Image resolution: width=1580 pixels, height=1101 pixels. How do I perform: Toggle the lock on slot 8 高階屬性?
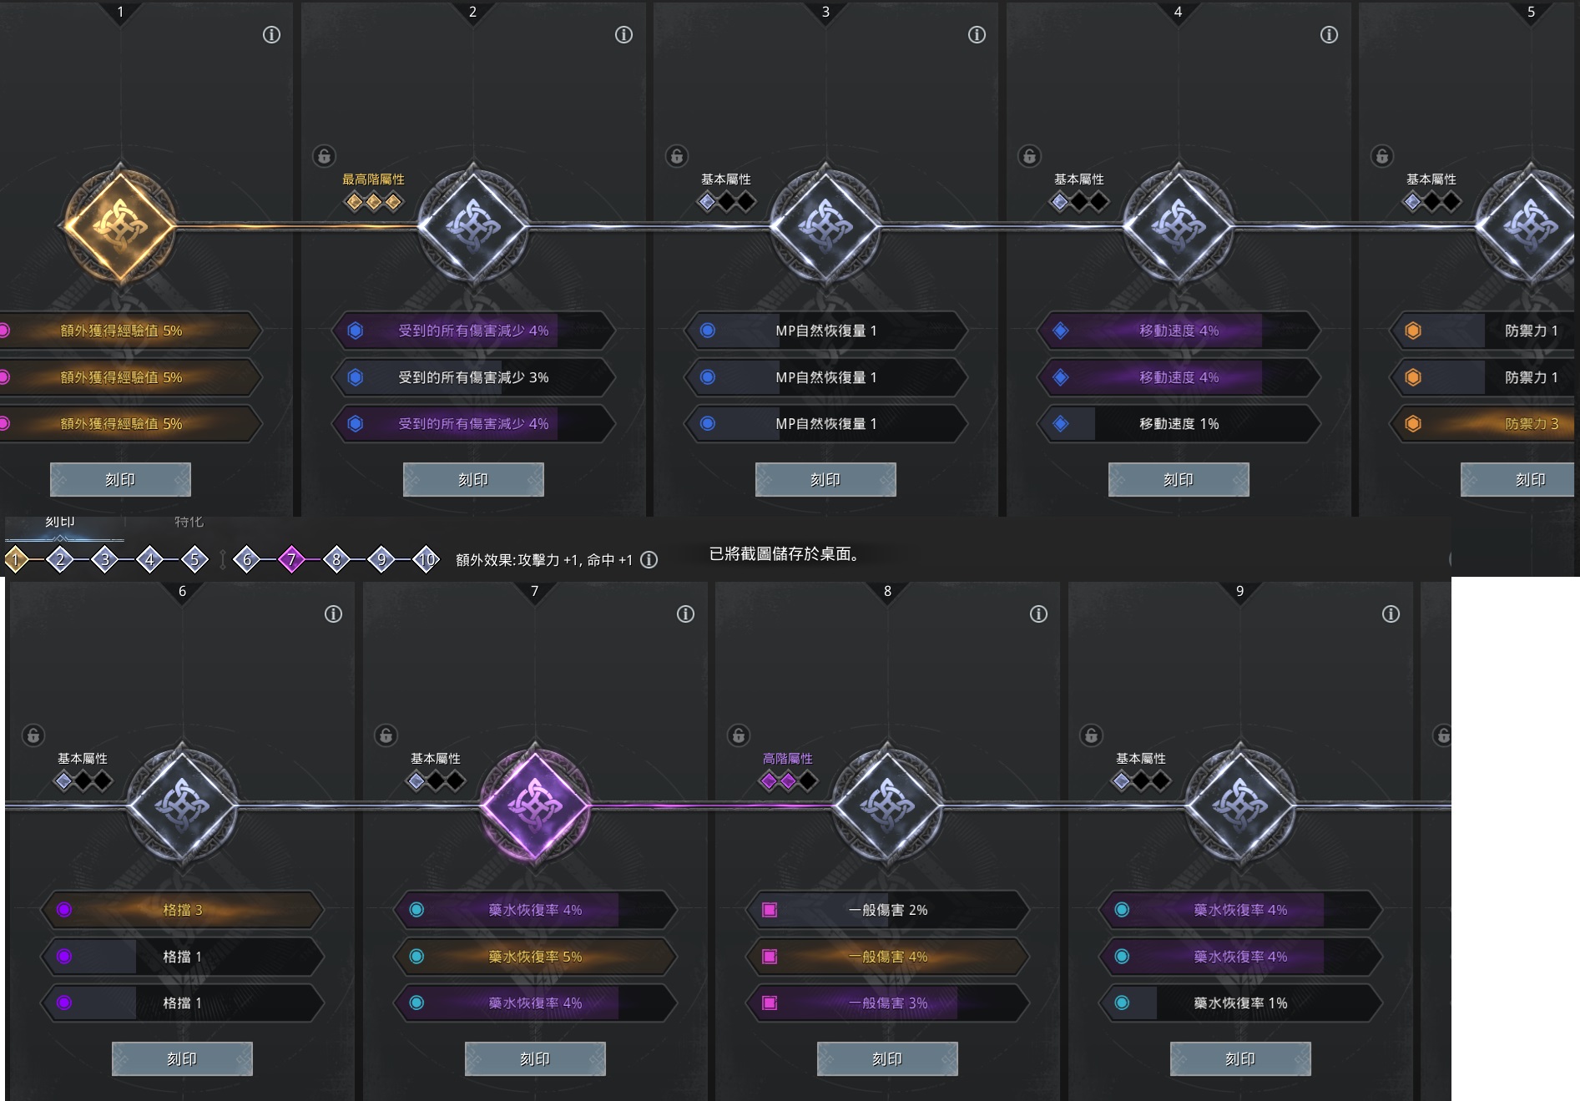739,735
